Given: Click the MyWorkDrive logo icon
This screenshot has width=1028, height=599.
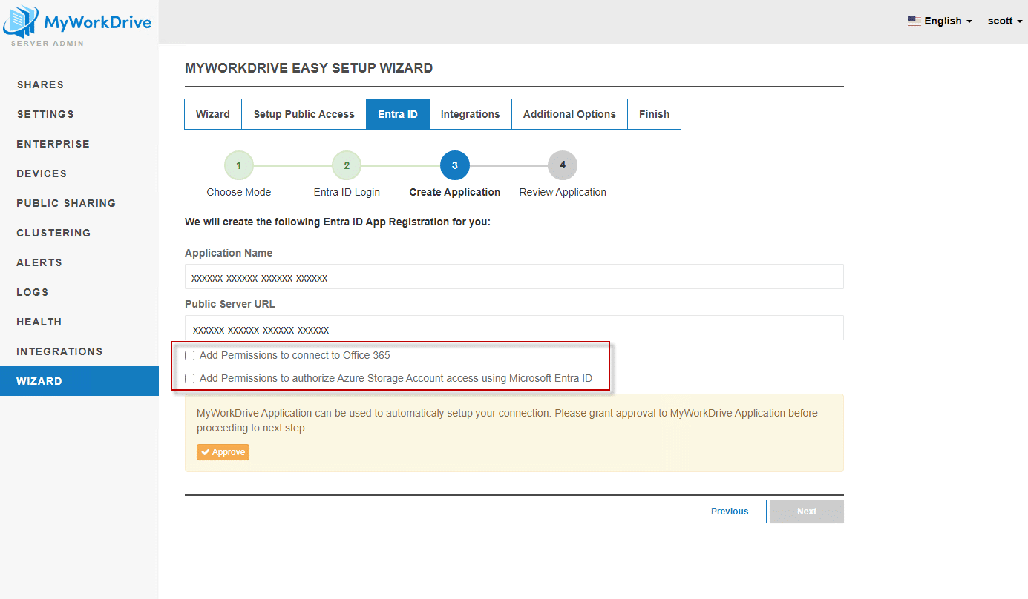Looking at the screenshot, I should [21, 22].
